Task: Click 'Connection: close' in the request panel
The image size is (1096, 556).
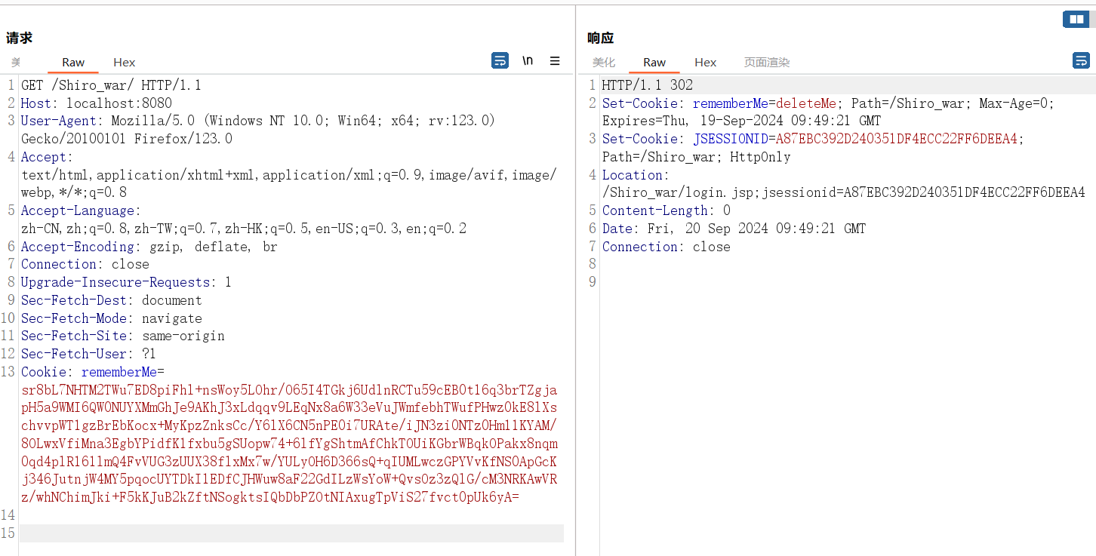Action: [x=85, y=264]
